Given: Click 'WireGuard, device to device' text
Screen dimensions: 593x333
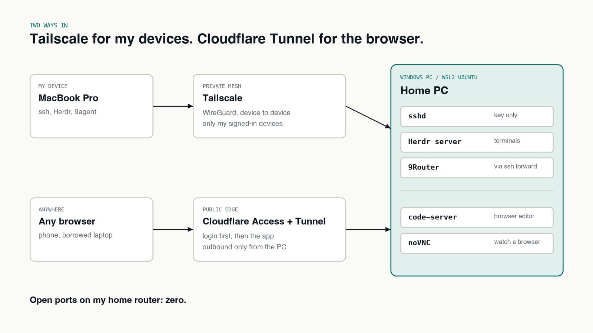Looking at the screenshot, I should [x=246, y=112].
